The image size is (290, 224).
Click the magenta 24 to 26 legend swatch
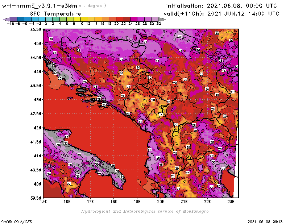click(x=133, y=19)
